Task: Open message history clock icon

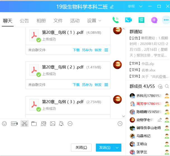Action: (120, 123)
